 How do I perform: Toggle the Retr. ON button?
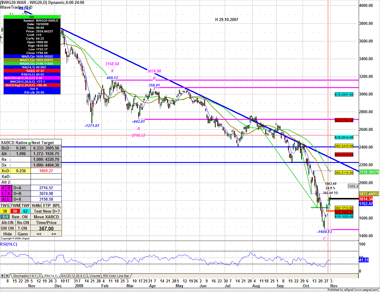(x=20, y=217)
